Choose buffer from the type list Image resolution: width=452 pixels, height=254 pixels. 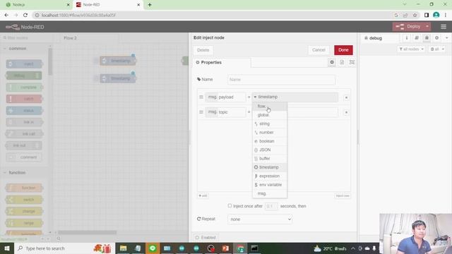pos(270,158)
